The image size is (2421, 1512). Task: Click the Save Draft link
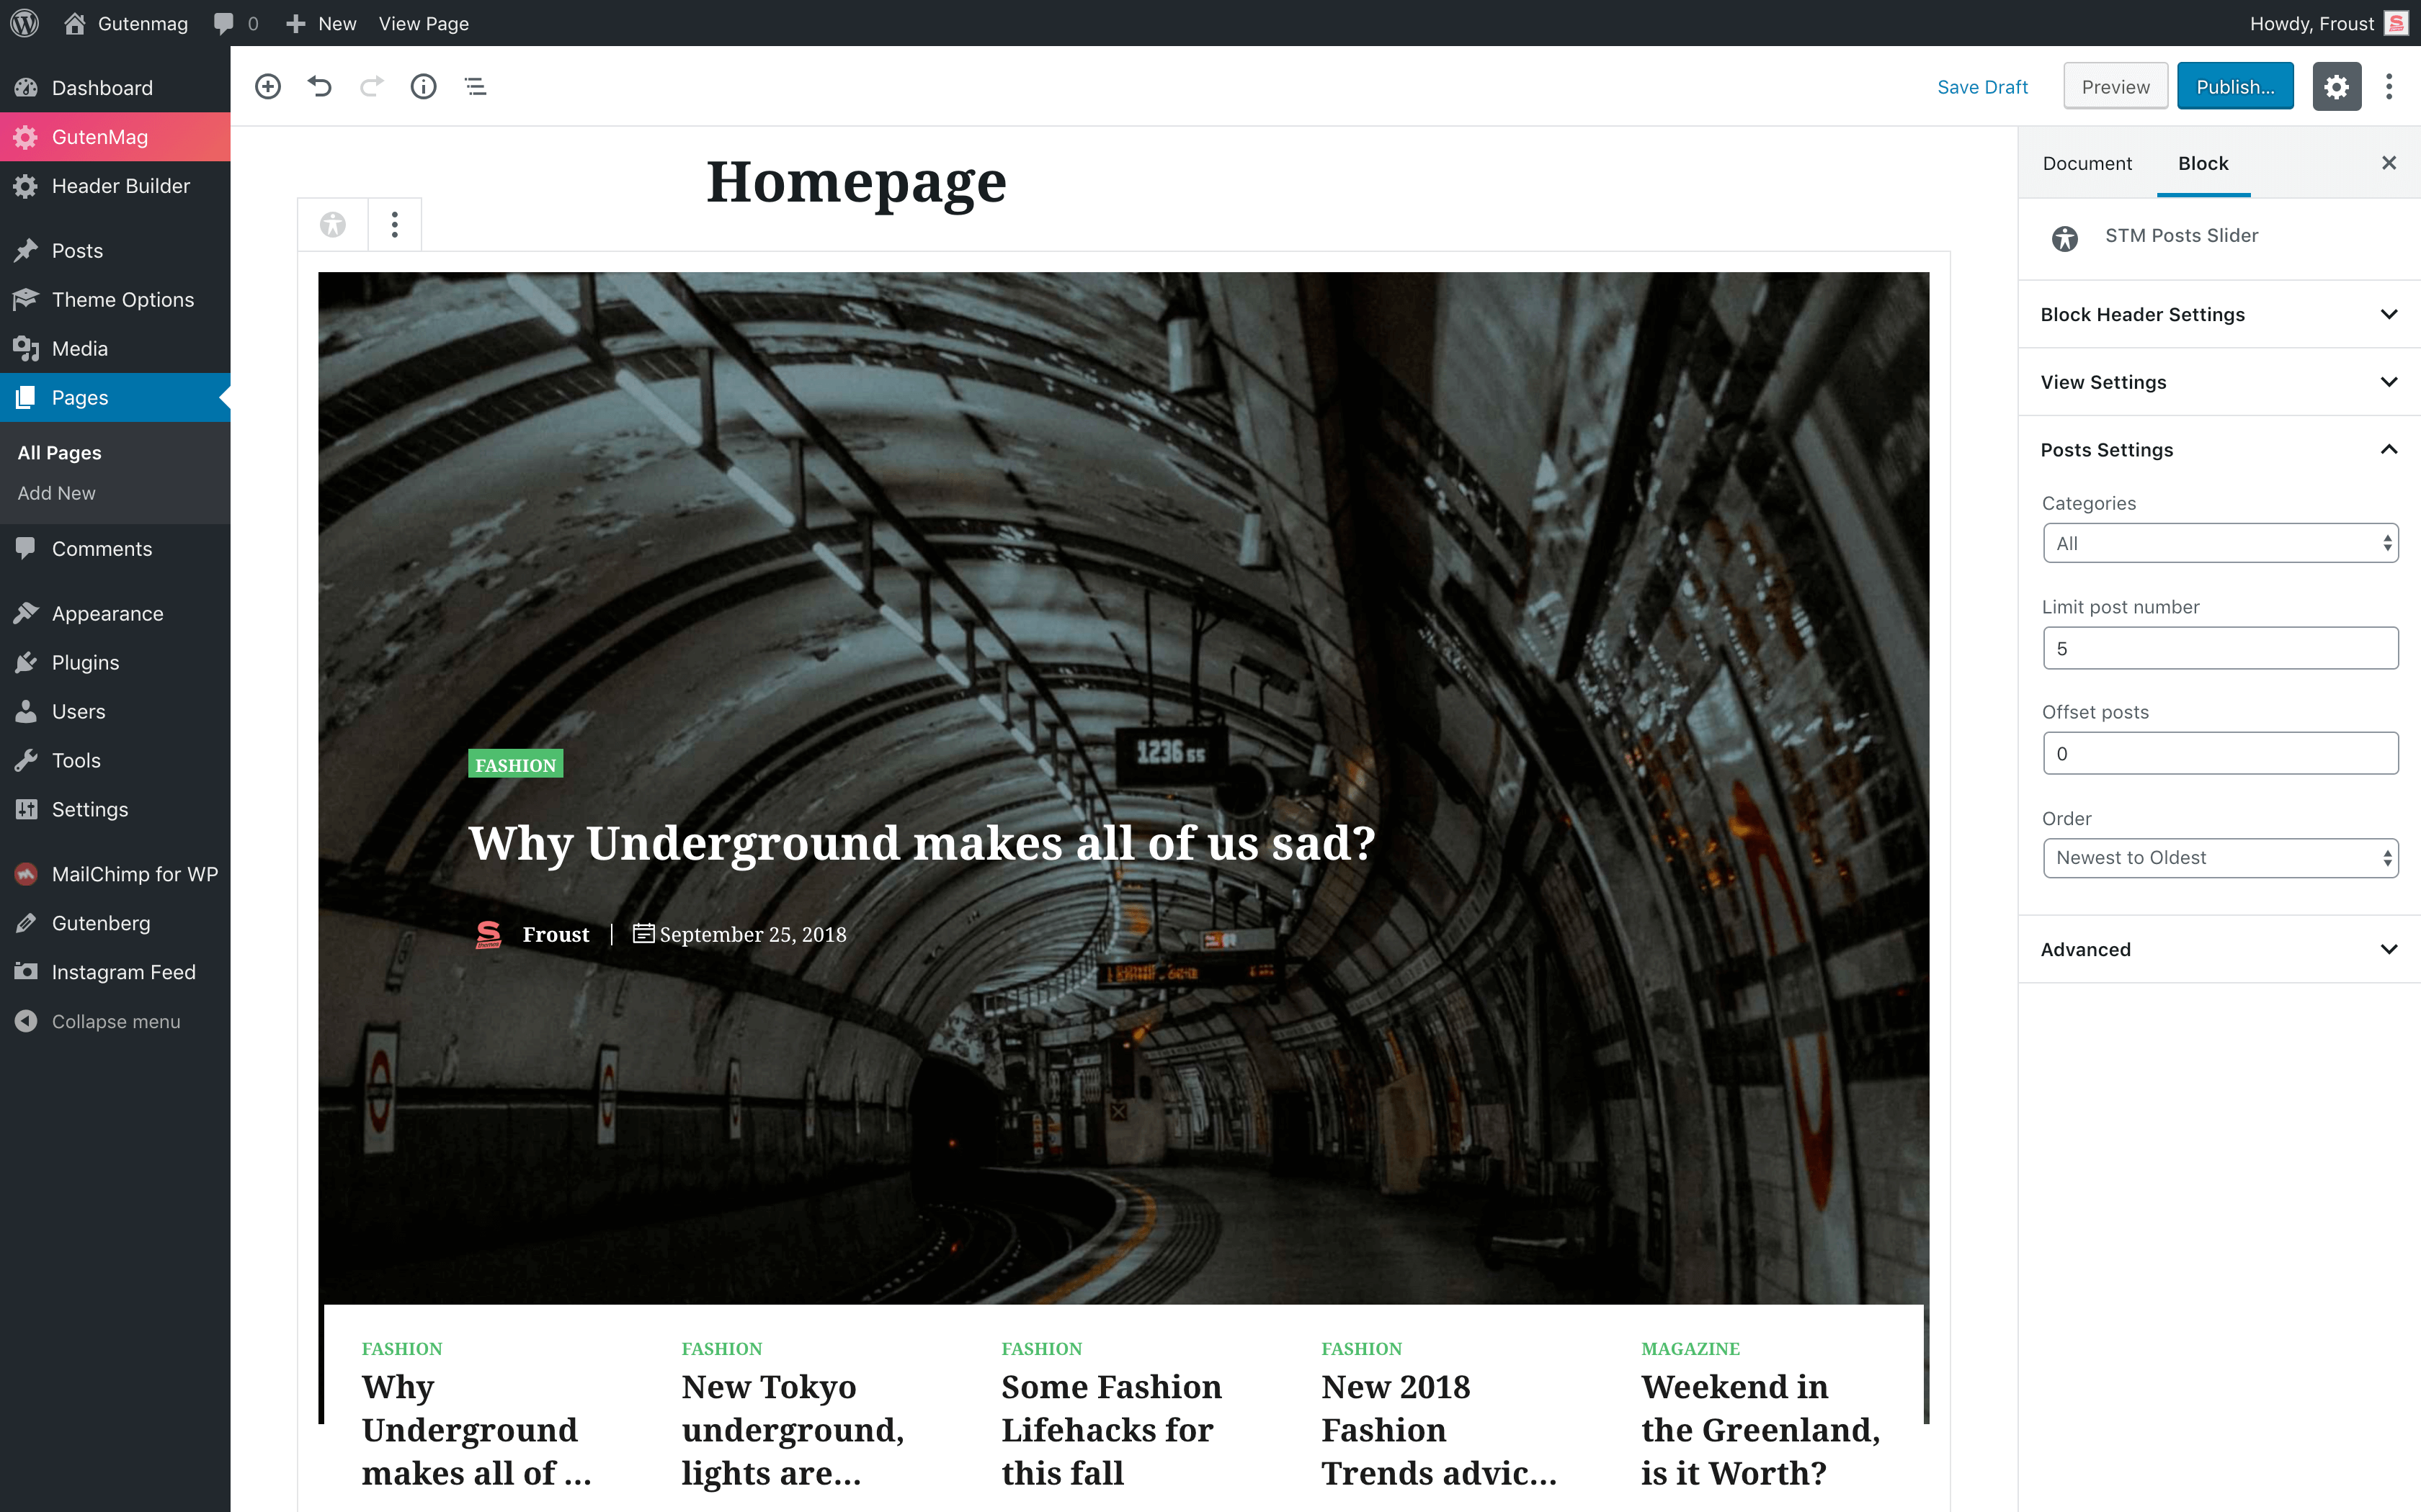click(1983, 86)
